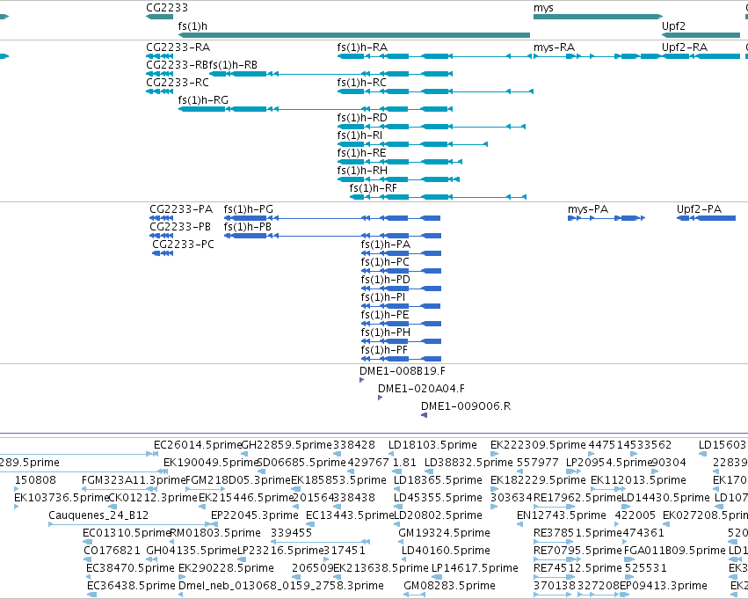This screenshot has width=748, height=599.
Task: Open EST label GM08283.5prime
Action: pos(449,586)
